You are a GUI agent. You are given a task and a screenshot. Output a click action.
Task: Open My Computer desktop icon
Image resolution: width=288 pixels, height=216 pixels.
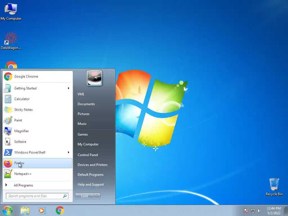(x=11, y=11)
